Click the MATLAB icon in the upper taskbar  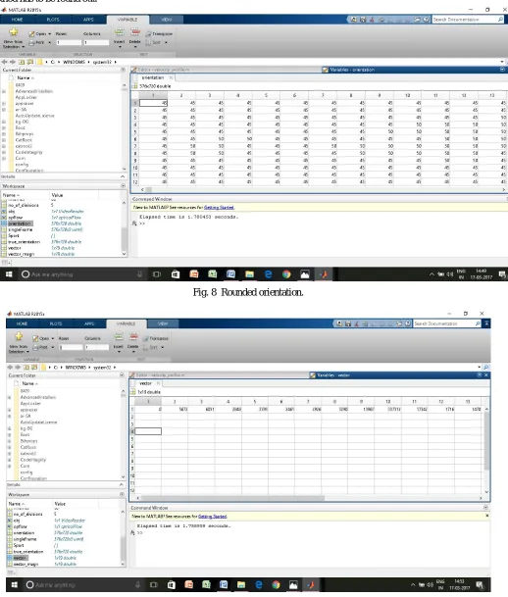324,274
